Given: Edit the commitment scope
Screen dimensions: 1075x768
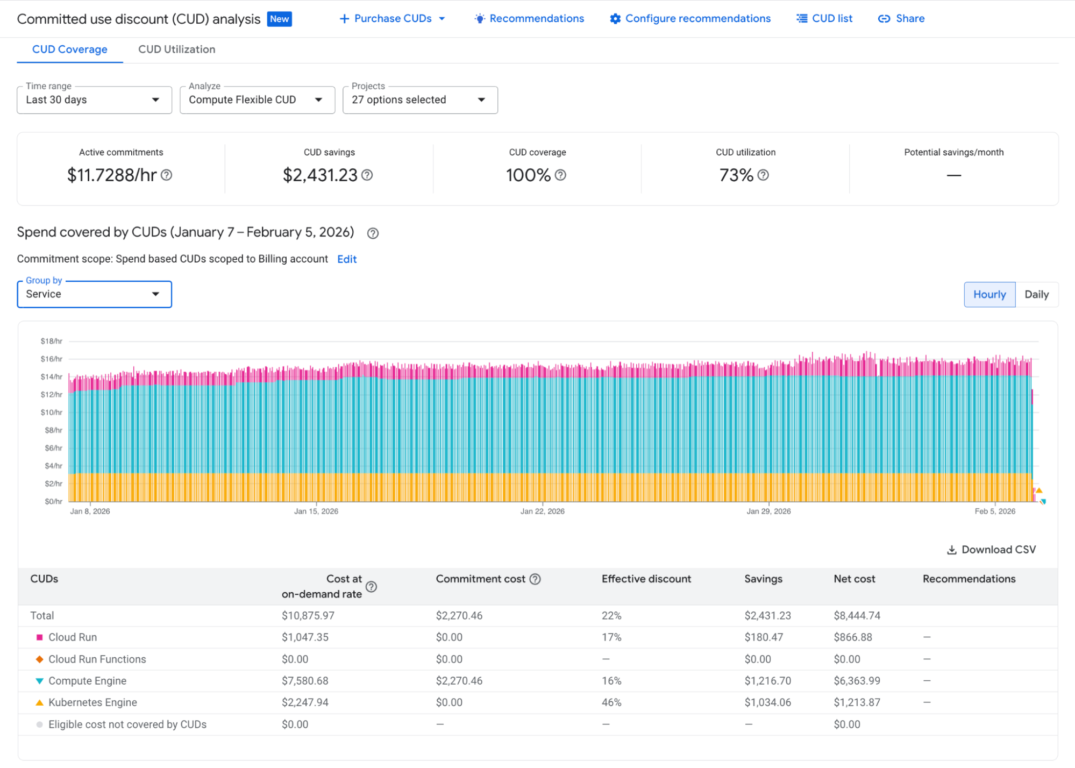Looking at the screenshot, I should point(346,259).
